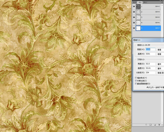Click Channels panel scroll up arrow
The width and height of the screenshot is (164, 132).
[x=162, y=5]
